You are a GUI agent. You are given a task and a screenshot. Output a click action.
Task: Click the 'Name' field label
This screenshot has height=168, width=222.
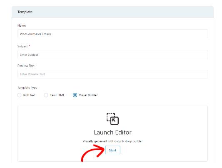pos(22,25)
